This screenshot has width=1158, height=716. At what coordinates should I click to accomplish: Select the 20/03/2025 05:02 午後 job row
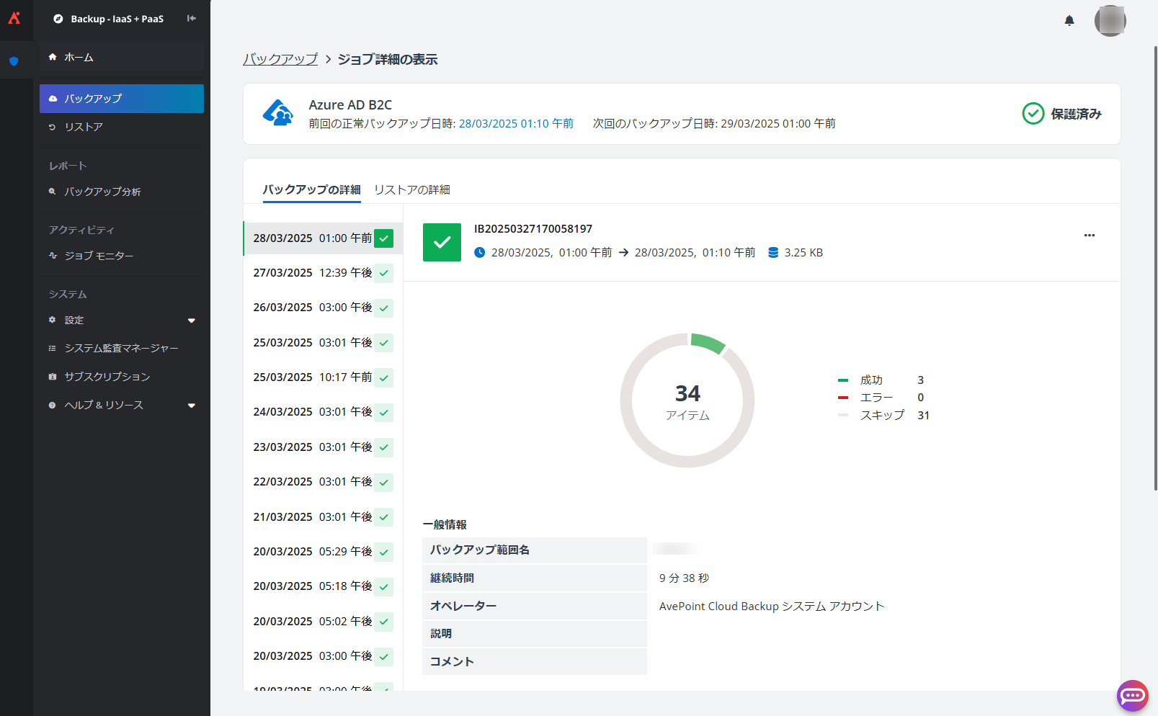pyautogui.click(x=323, y=622)
